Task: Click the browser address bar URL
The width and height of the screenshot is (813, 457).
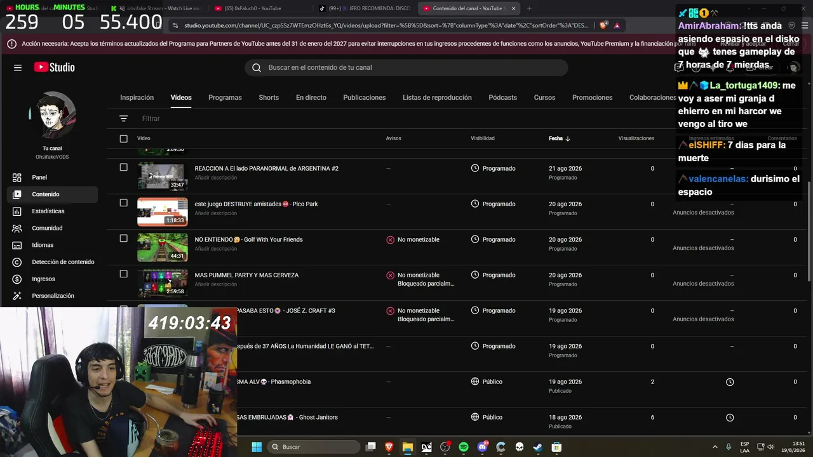Action: coord(386,25)
